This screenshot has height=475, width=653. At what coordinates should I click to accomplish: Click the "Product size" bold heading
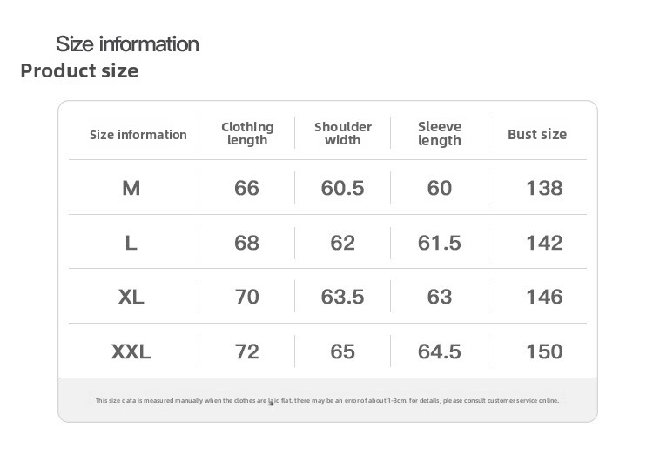(x=79, y=70)
